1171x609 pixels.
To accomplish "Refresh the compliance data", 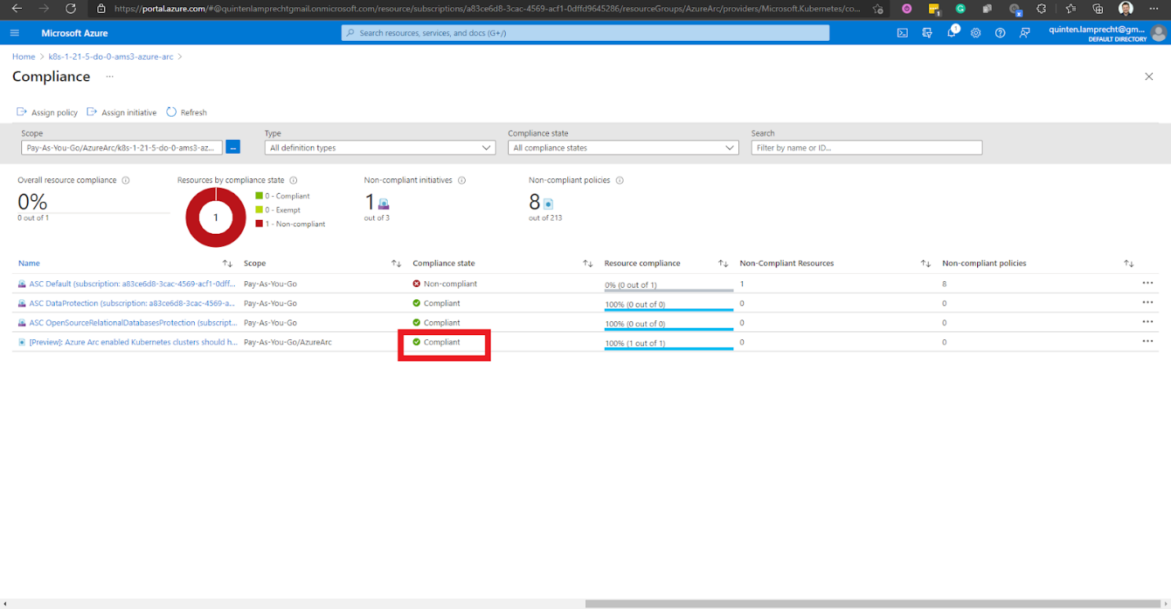I will coord(187,112).
